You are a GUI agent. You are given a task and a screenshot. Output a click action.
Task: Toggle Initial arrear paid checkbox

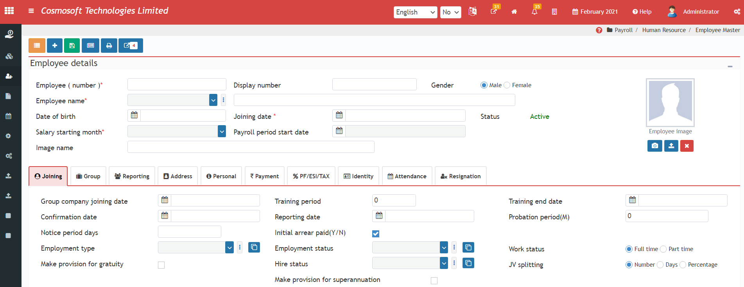click(x=376, y=234)
